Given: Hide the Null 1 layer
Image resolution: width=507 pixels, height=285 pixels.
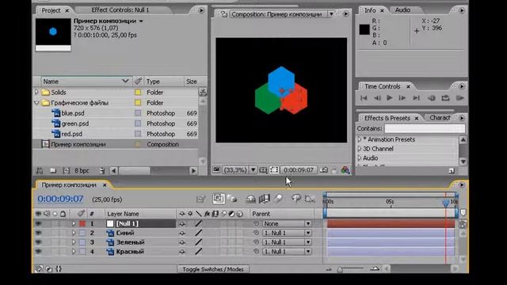Looking at the screenshot, I should pos(38,223).
